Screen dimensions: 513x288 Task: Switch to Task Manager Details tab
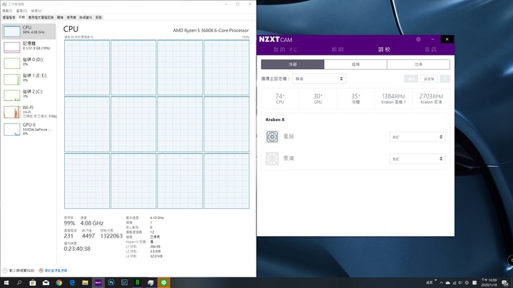[x=85, y=17]
